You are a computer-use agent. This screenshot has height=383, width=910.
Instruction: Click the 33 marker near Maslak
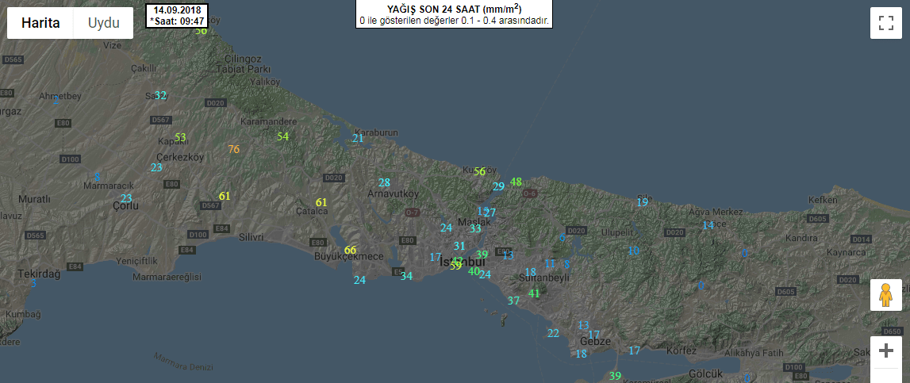pyautogui.click(x=475, y=228)
